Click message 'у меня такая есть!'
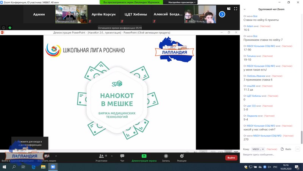303x171 pixels. pos(255,70)
